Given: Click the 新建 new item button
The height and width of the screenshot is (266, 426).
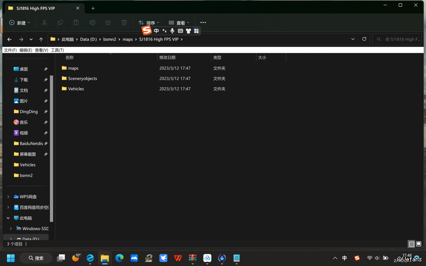Looking at the screenshot, I should coord(20,23).
